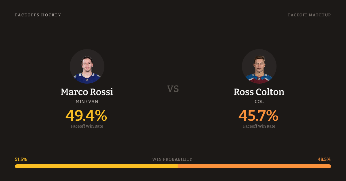The width and height of the screenshot is (346, 181).
Task: Click the yellow segment of probability bar
Action: pos(96,166)
